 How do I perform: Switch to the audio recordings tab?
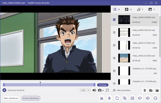140,9
